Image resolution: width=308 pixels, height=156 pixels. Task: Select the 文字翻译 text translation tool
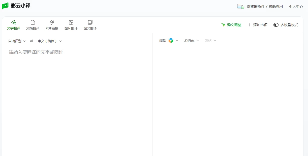13,25
